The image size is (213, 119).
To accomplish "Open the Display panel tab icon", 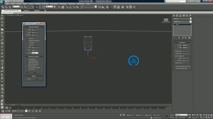I will click(187, 16).
